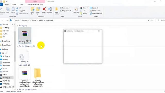Go up one folder level
Viewport: 165px width, 93px height.
(7, 20)
